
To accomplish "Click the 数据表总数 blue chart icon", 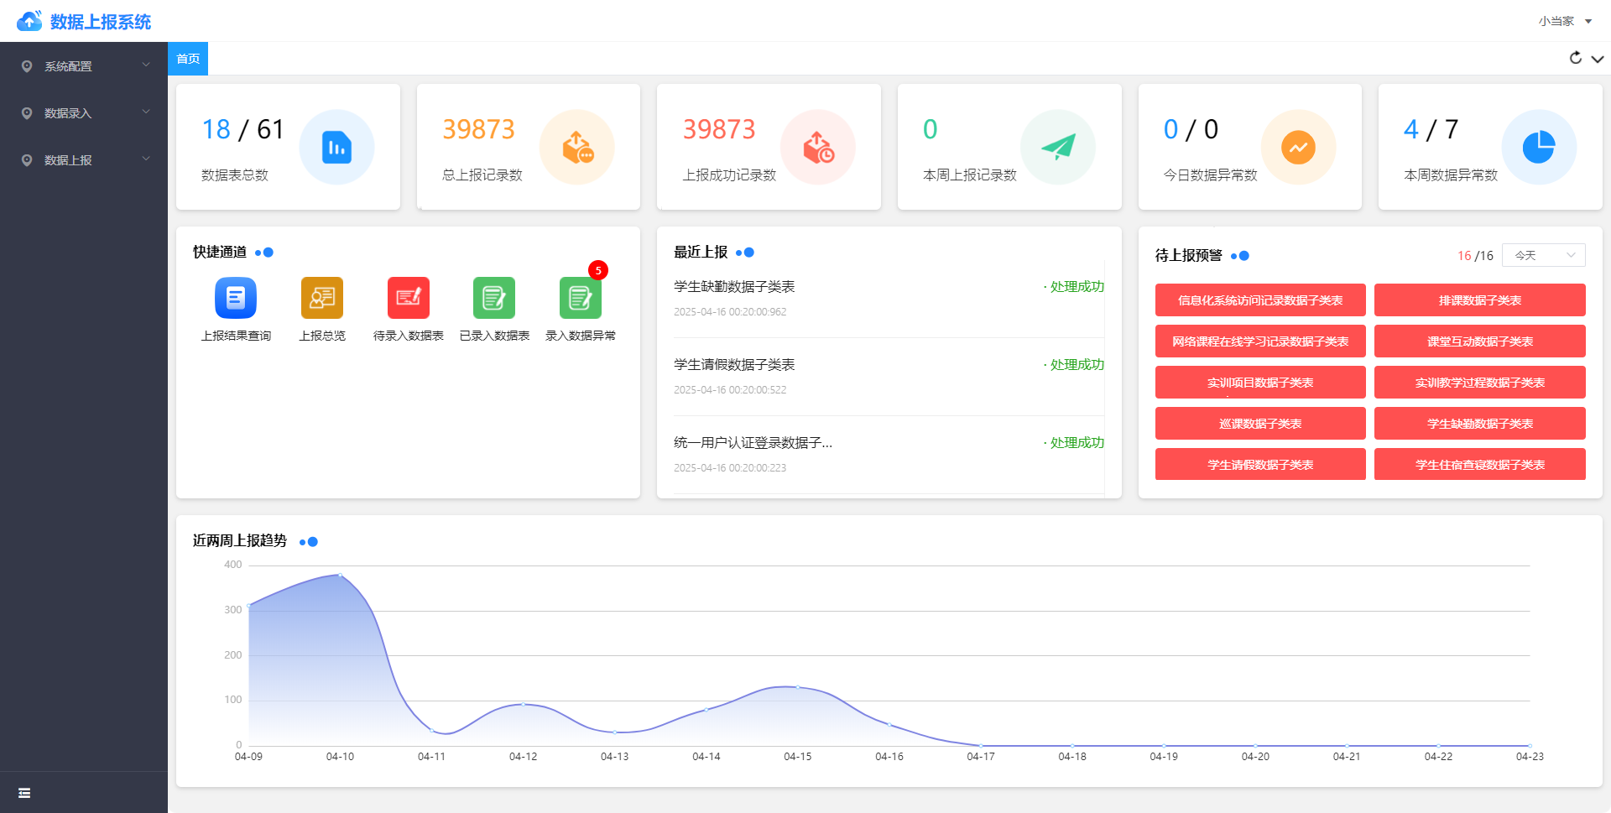I will click(x=336, y=147).
